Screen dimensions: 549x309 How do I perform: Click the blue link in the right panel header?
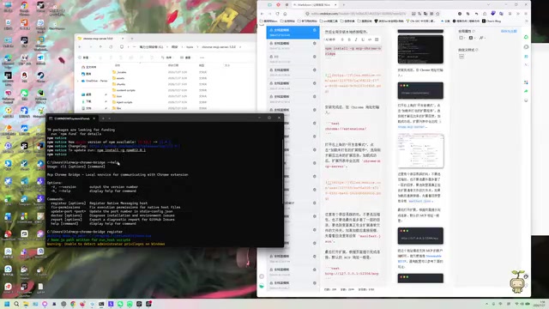pos(509,31)
